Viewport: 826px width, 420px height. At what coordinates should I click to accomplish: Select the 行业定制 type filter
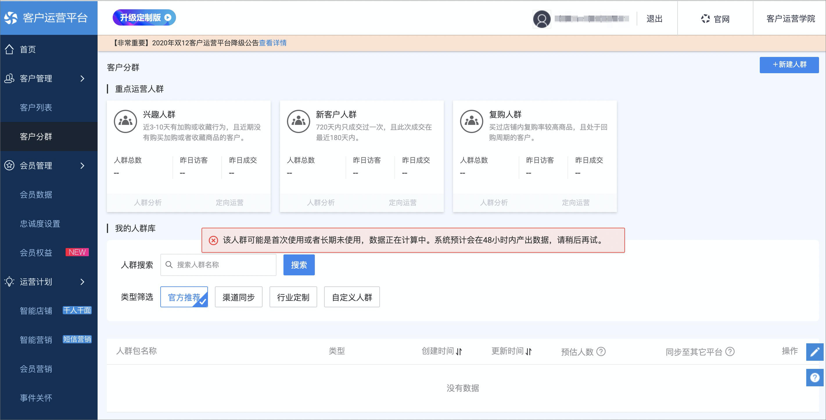click(x=293, y=297)
